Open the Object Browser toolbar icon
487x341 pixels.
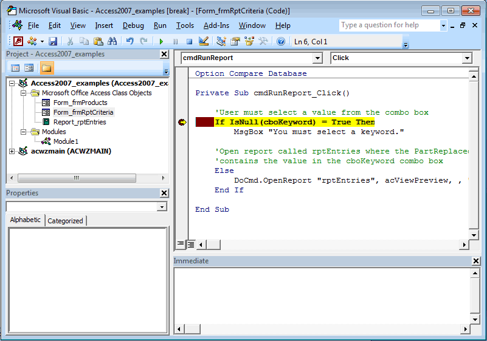point(249,41)
